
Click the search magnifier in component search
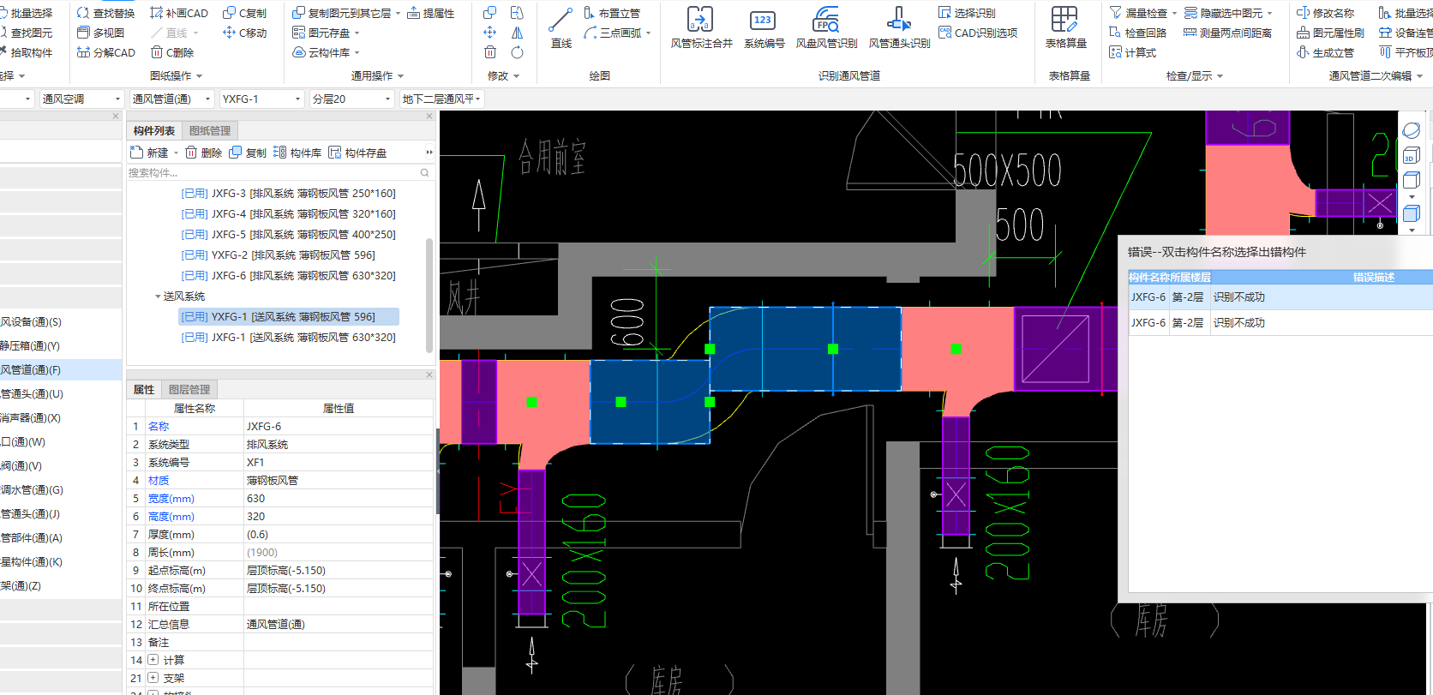424,173
